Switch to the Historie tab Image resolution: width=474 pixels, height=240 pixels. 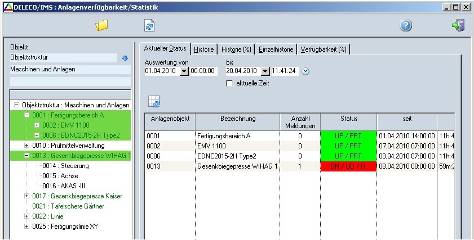pyautogui.click(x=203, y=49)
